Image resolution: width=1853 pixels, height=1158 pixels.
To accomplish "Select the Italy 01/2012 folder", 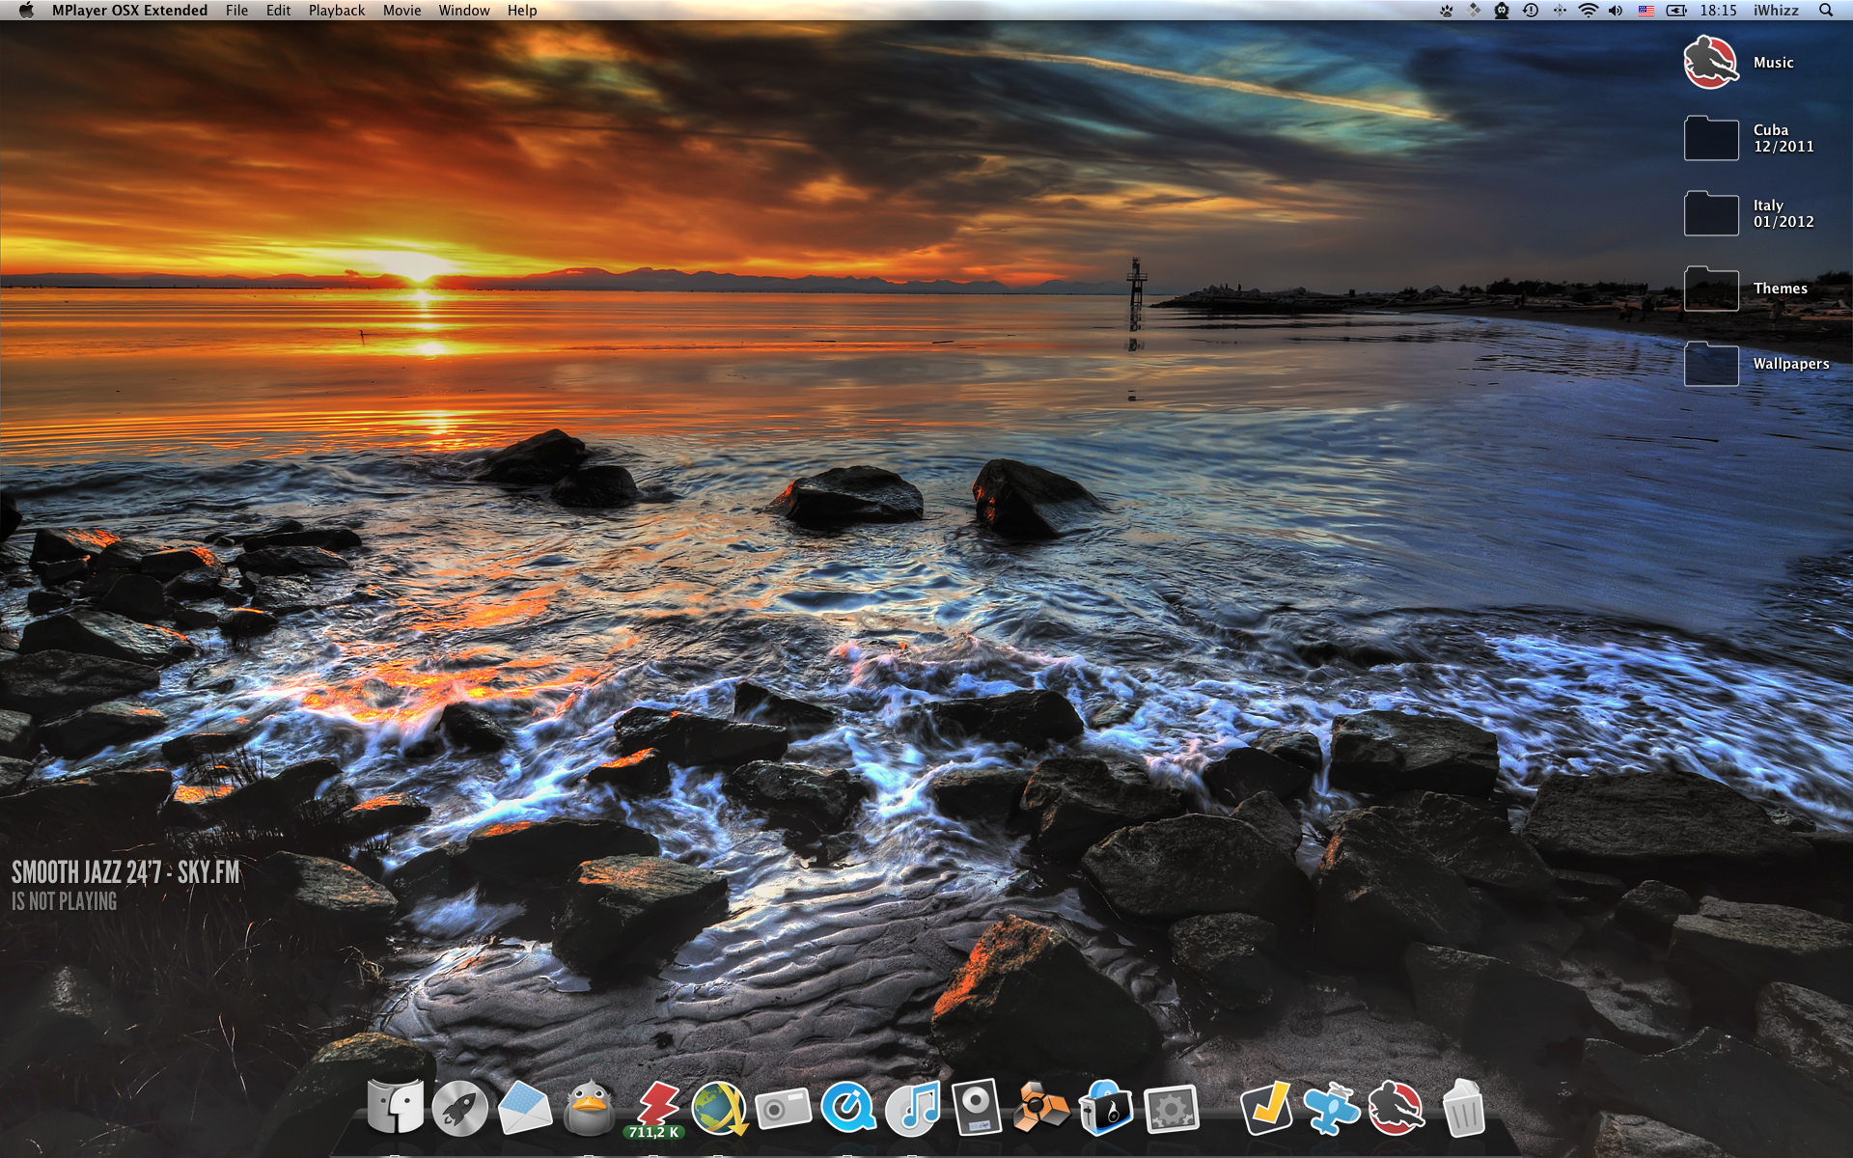I will 1711,213.
